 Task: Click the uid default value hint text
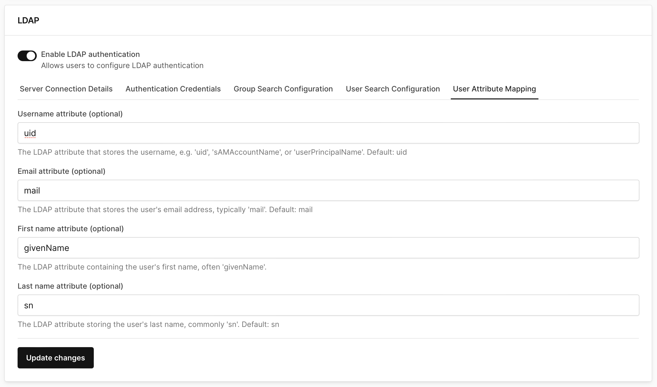(x=212, y=152)
